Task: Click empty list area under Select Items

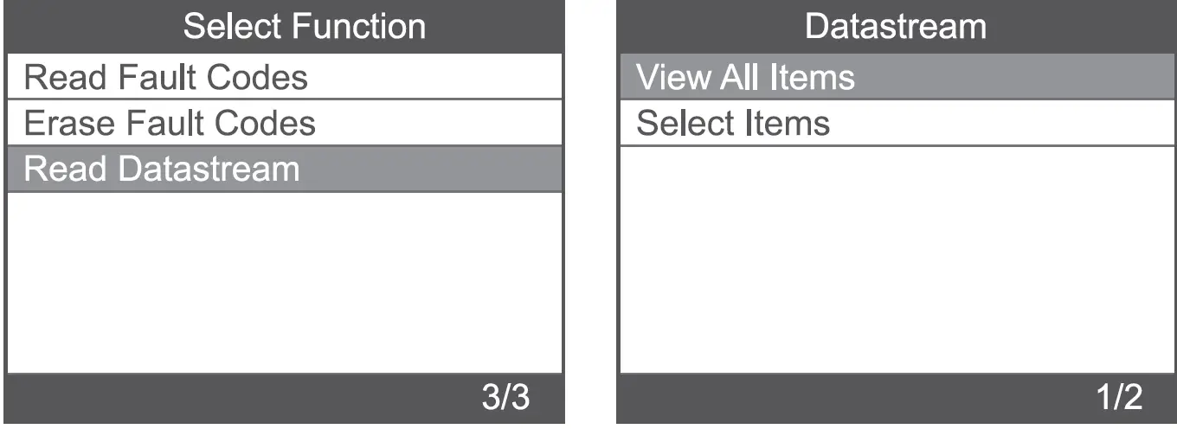Action: tap(895, 259)
